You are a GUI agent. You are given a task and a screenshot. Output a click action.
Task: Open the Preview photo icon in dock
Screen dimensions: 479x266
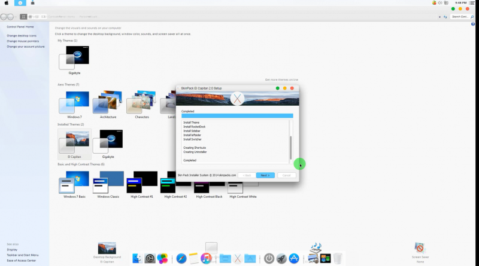(x=313, y=259)
